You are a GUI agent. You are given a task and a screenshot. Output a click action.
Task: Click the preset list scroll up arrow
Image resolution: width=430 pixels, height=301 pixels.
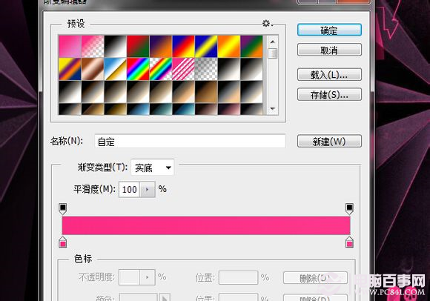click(x=273, y=42)
